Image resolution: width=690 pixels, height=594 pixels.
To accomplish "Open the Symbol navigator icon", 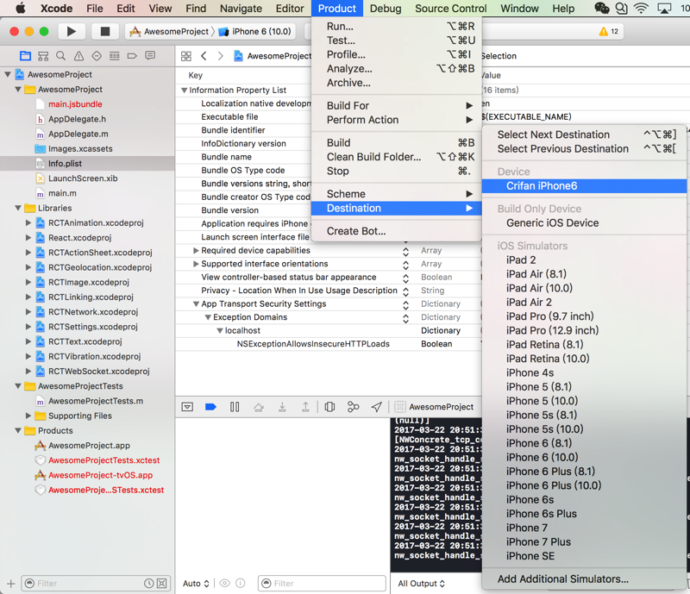I will click(x=43, y=56).
